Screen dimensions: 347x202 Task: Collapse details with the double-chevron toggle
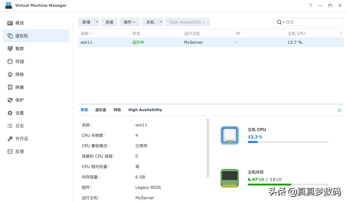[339, 110]
